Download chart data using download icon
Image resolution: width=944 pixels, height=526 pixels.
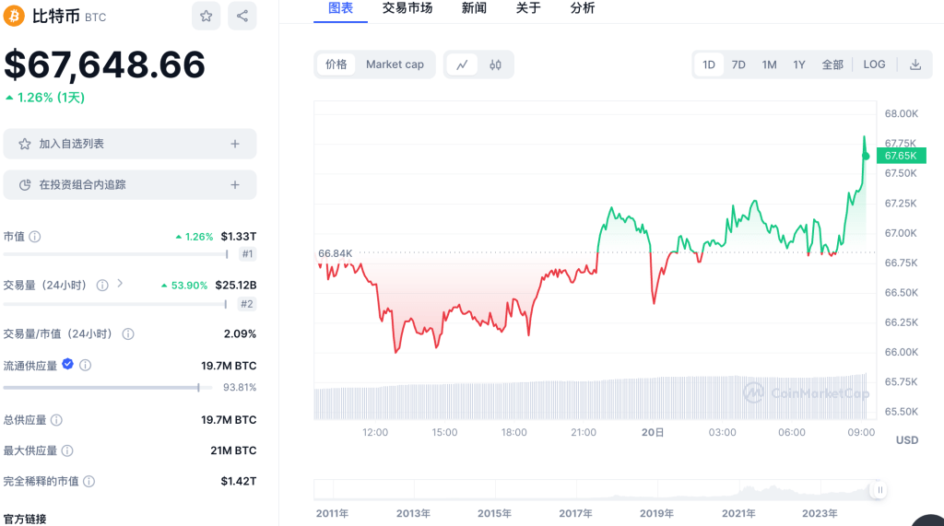915,64
